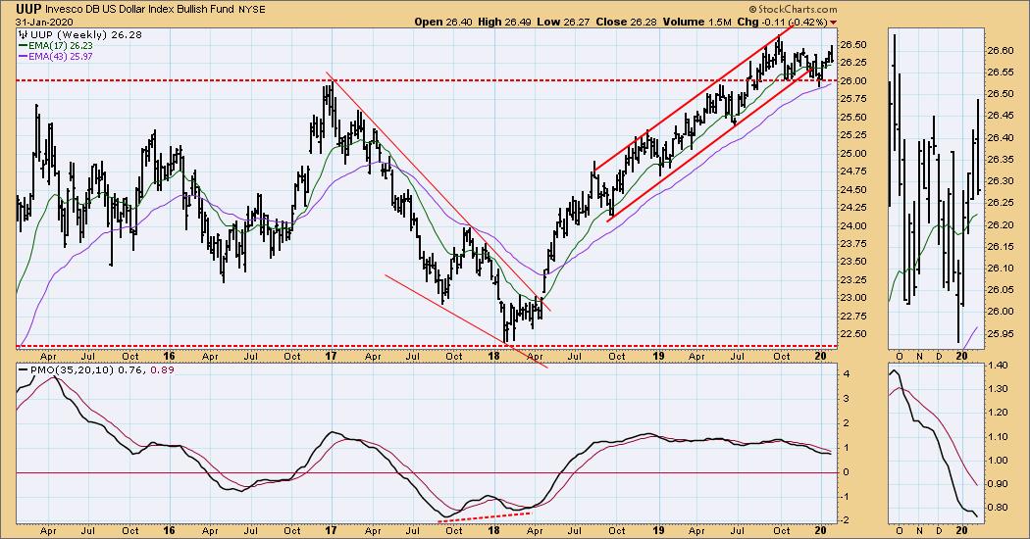The height and width of the screenshot is (539, 1030).
Task: Click the 23.00 price axis label
Action: 853,297
